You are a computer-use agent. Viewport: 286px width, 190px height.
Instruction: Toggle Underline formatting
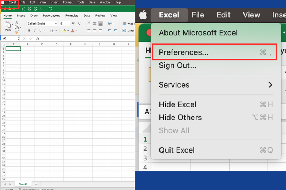coord(40,31)
